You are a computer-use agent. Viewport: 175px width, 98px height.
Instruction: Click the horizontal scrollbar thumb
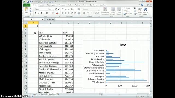pyautogui.click(x=120, y=94)
